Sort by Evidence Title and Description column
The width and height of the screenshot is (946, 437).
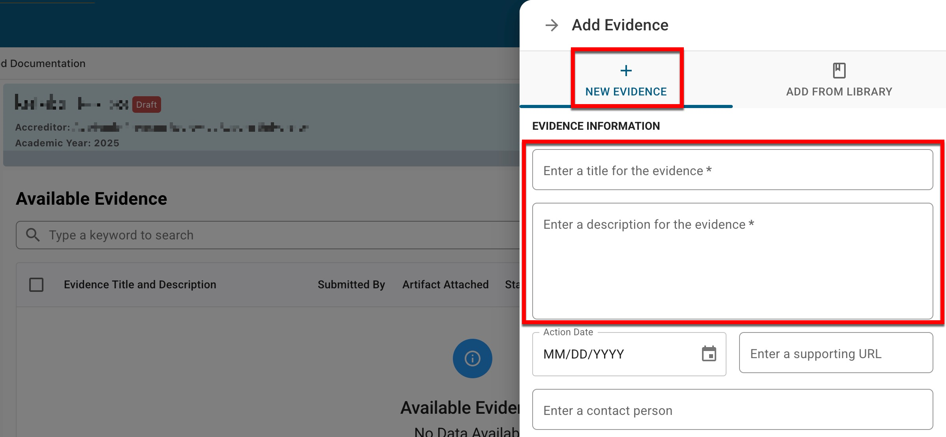point(140,285)
